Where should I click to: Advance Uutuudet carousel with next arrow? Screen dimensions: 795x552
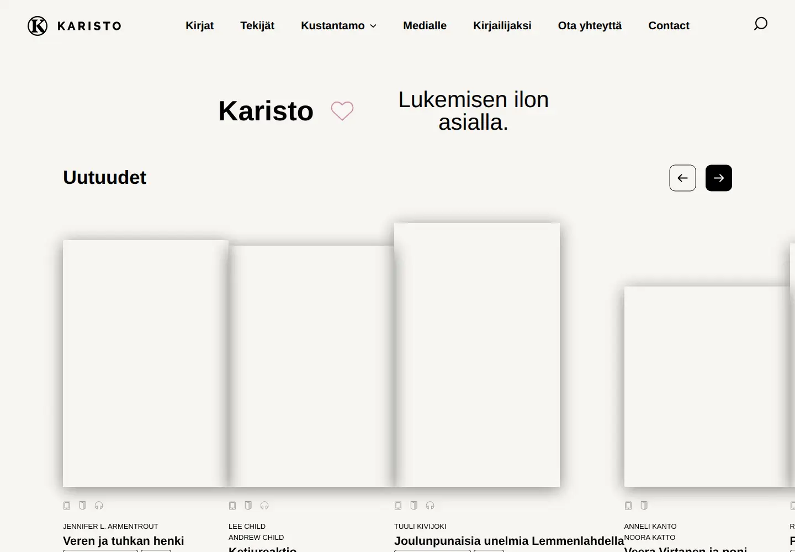(719, 178)
